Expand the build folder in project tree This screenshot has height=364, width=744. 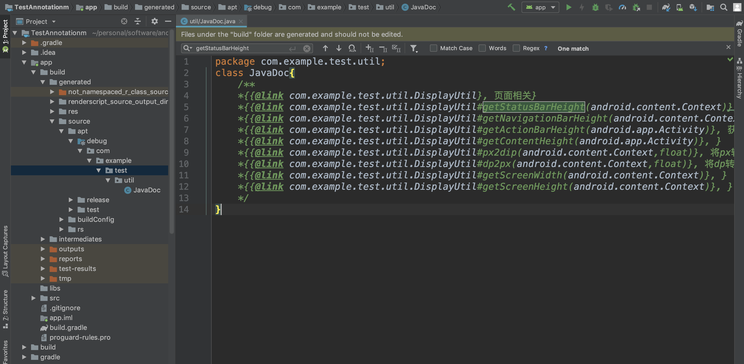click(24, 347)
